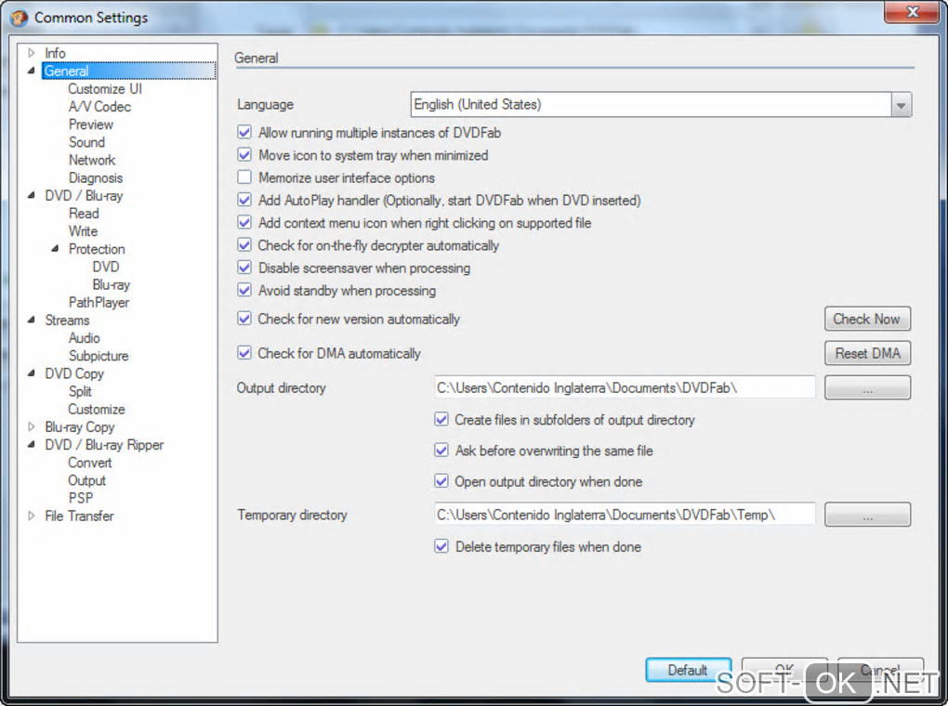
Task: Toggle Disable screensaver when processing
Action: [244, 268]
